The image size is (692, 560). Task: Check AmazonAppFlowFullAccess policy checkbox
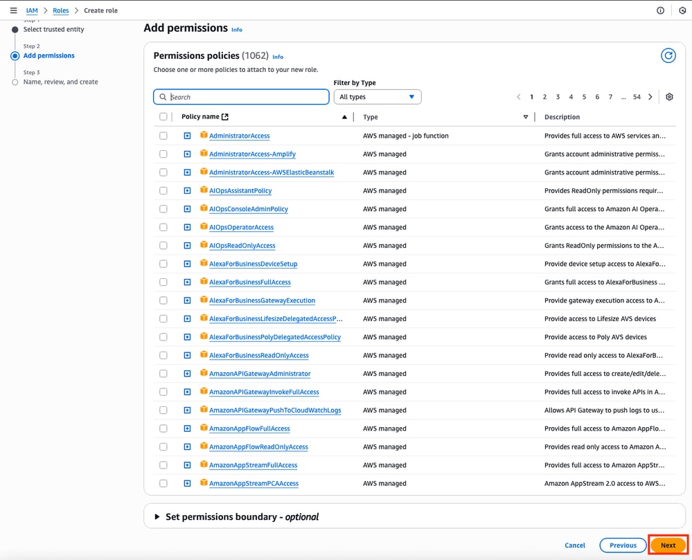pyautogui.click(x=163, y=428)
